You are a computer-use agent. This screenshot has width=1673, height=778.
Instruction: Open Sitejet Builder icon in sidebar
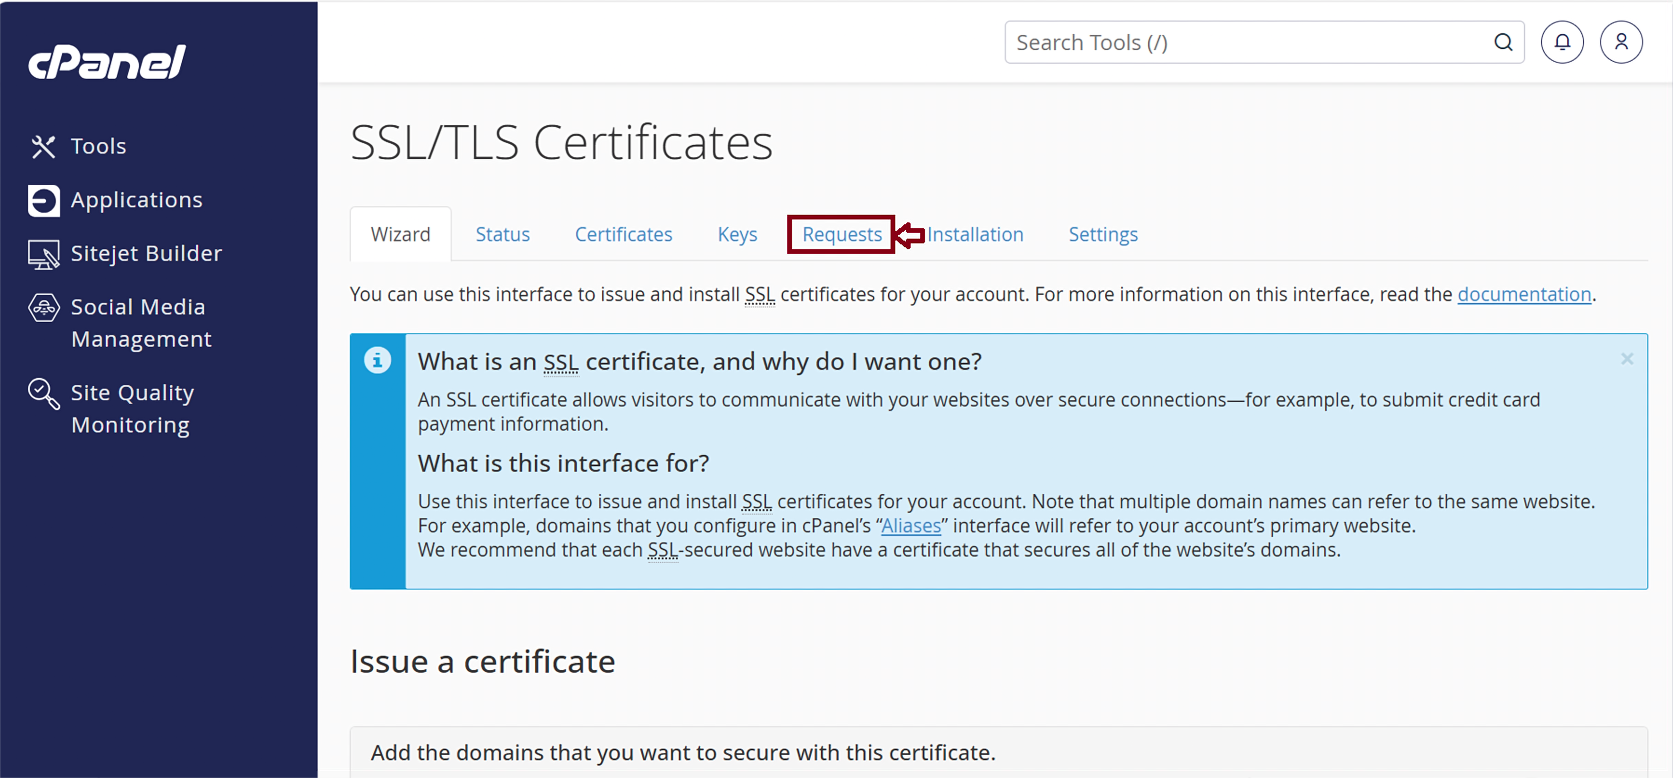44,254
